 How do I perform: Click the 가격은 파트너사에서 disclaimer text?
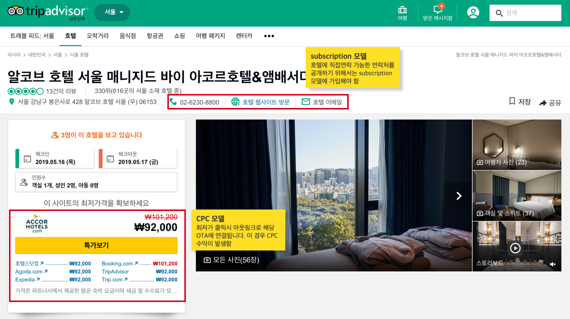coord(96,290)
